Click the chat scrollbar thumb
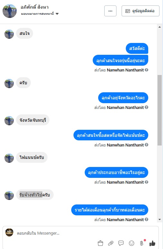 159,110
